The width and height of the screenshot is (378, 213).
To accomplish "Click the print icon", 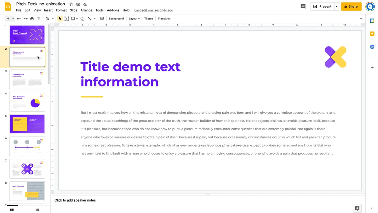I will (32, 19).
